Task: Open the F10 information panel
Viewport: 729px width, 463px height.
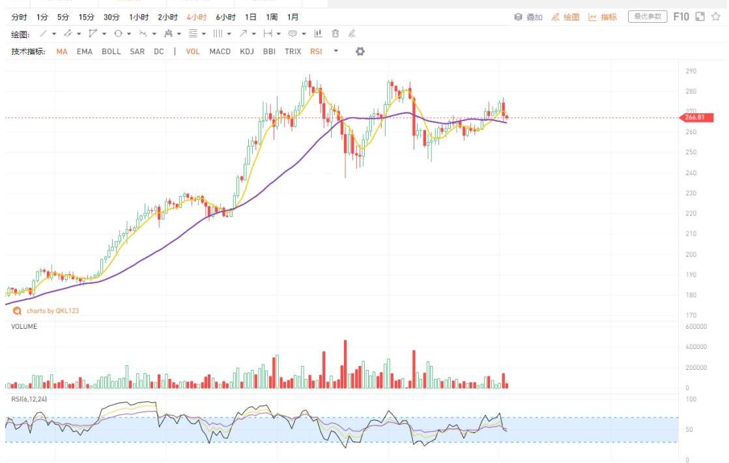Action: pos(681,17)
